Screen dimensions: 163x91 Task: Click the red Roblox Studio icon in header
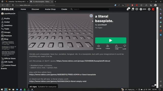(153, 9)
